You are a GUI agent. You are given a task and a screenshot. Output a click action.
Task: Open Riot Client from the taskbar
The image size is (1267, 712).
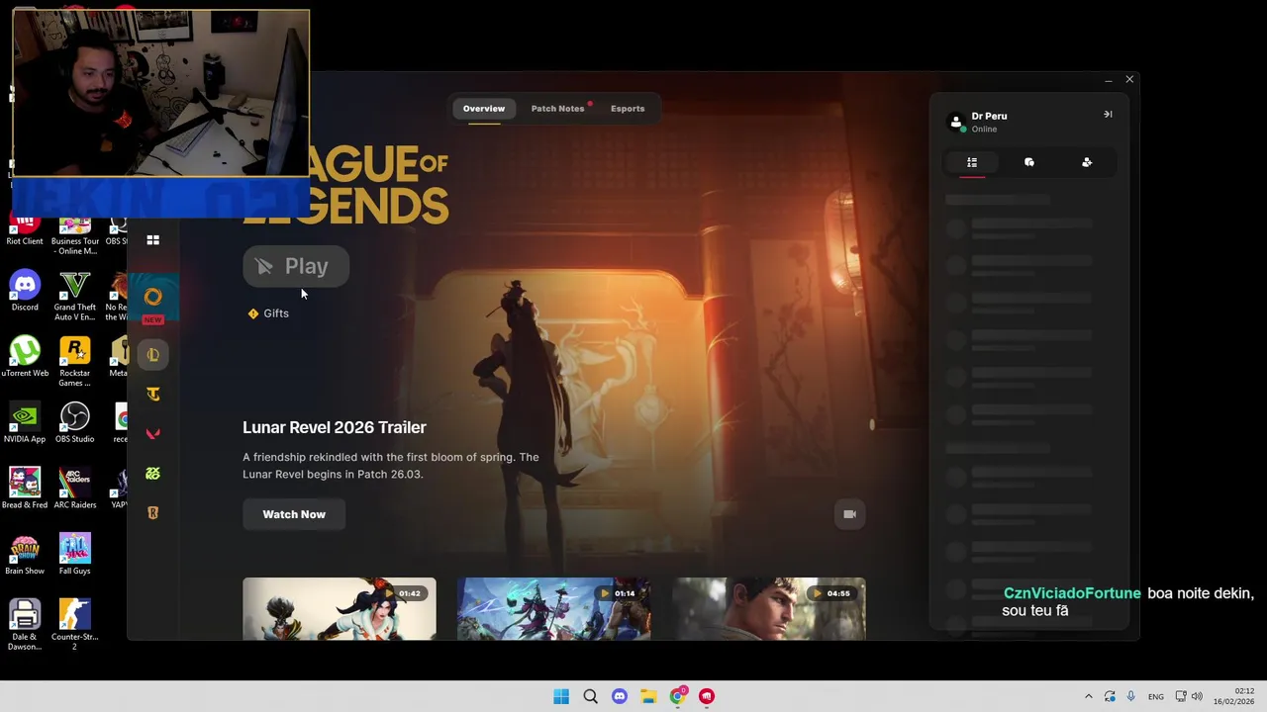click(x=706, y=696)
